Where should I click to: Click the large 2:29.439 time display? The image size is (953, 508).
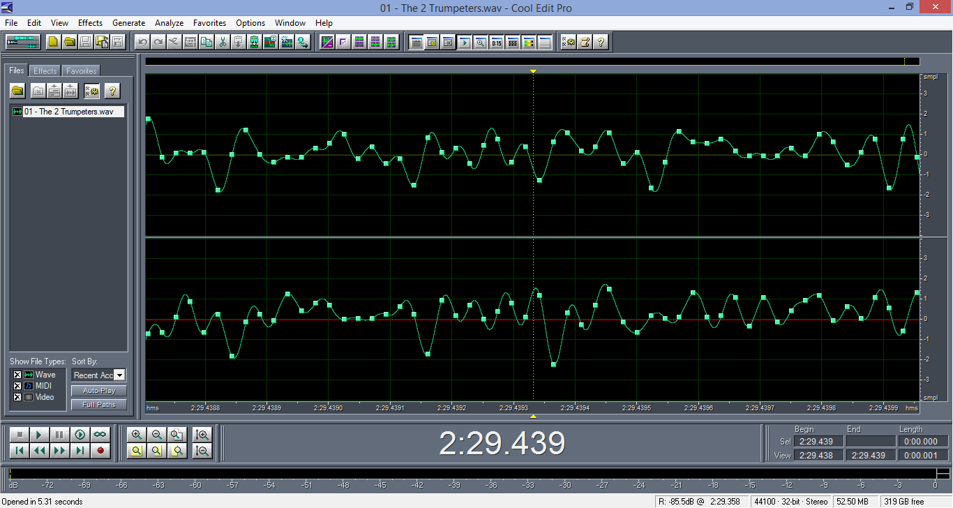[502, 443]
